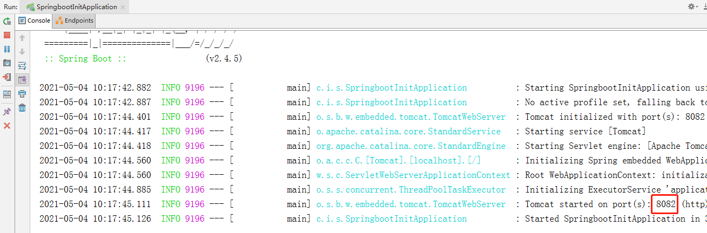Click 'org.apache.catalina.core.StandardEngine' logger name
707x233 pixels.
[x=411, y=146]
